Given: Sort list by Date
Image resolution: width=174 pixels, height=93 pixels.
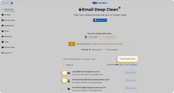Looking at the screenshot, I should pyautogui.click(x=122, y=65).
